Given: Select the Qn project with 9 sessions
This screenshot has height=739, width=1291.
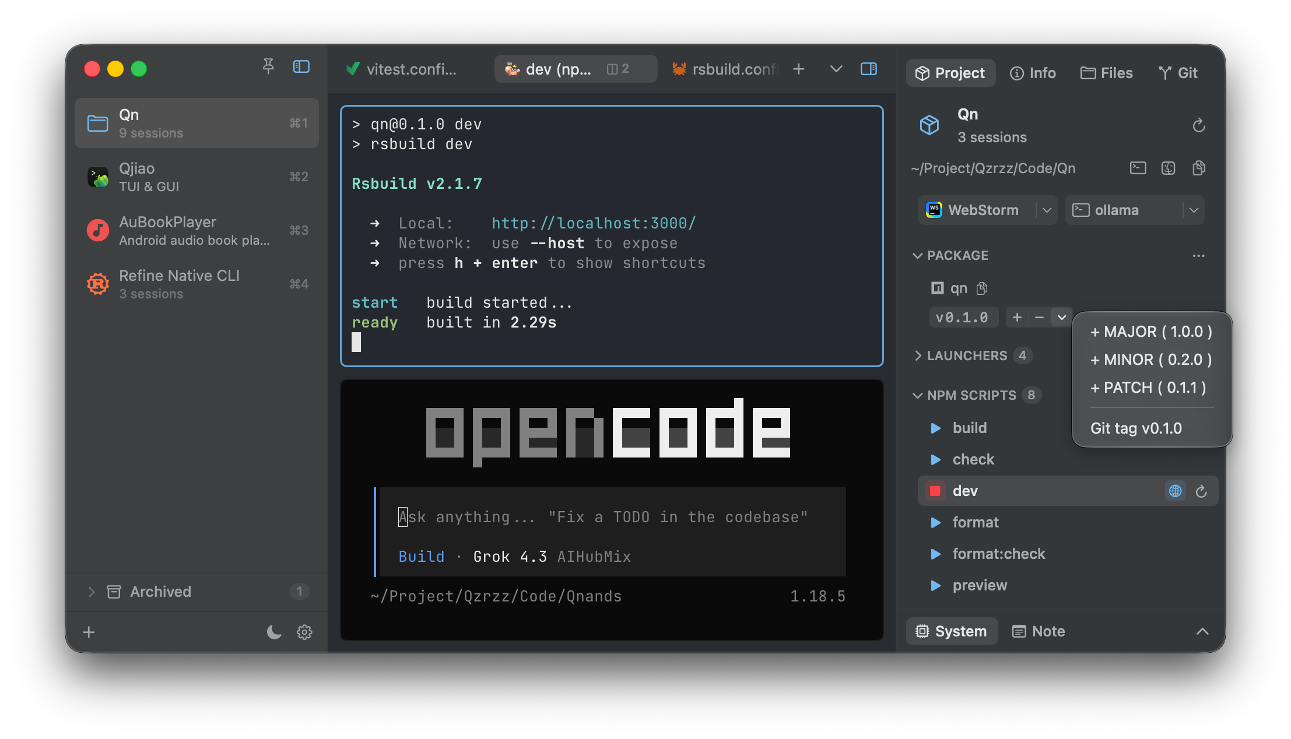Looking at the screenshot, I should pyautogui.click(x=197, y=123).
